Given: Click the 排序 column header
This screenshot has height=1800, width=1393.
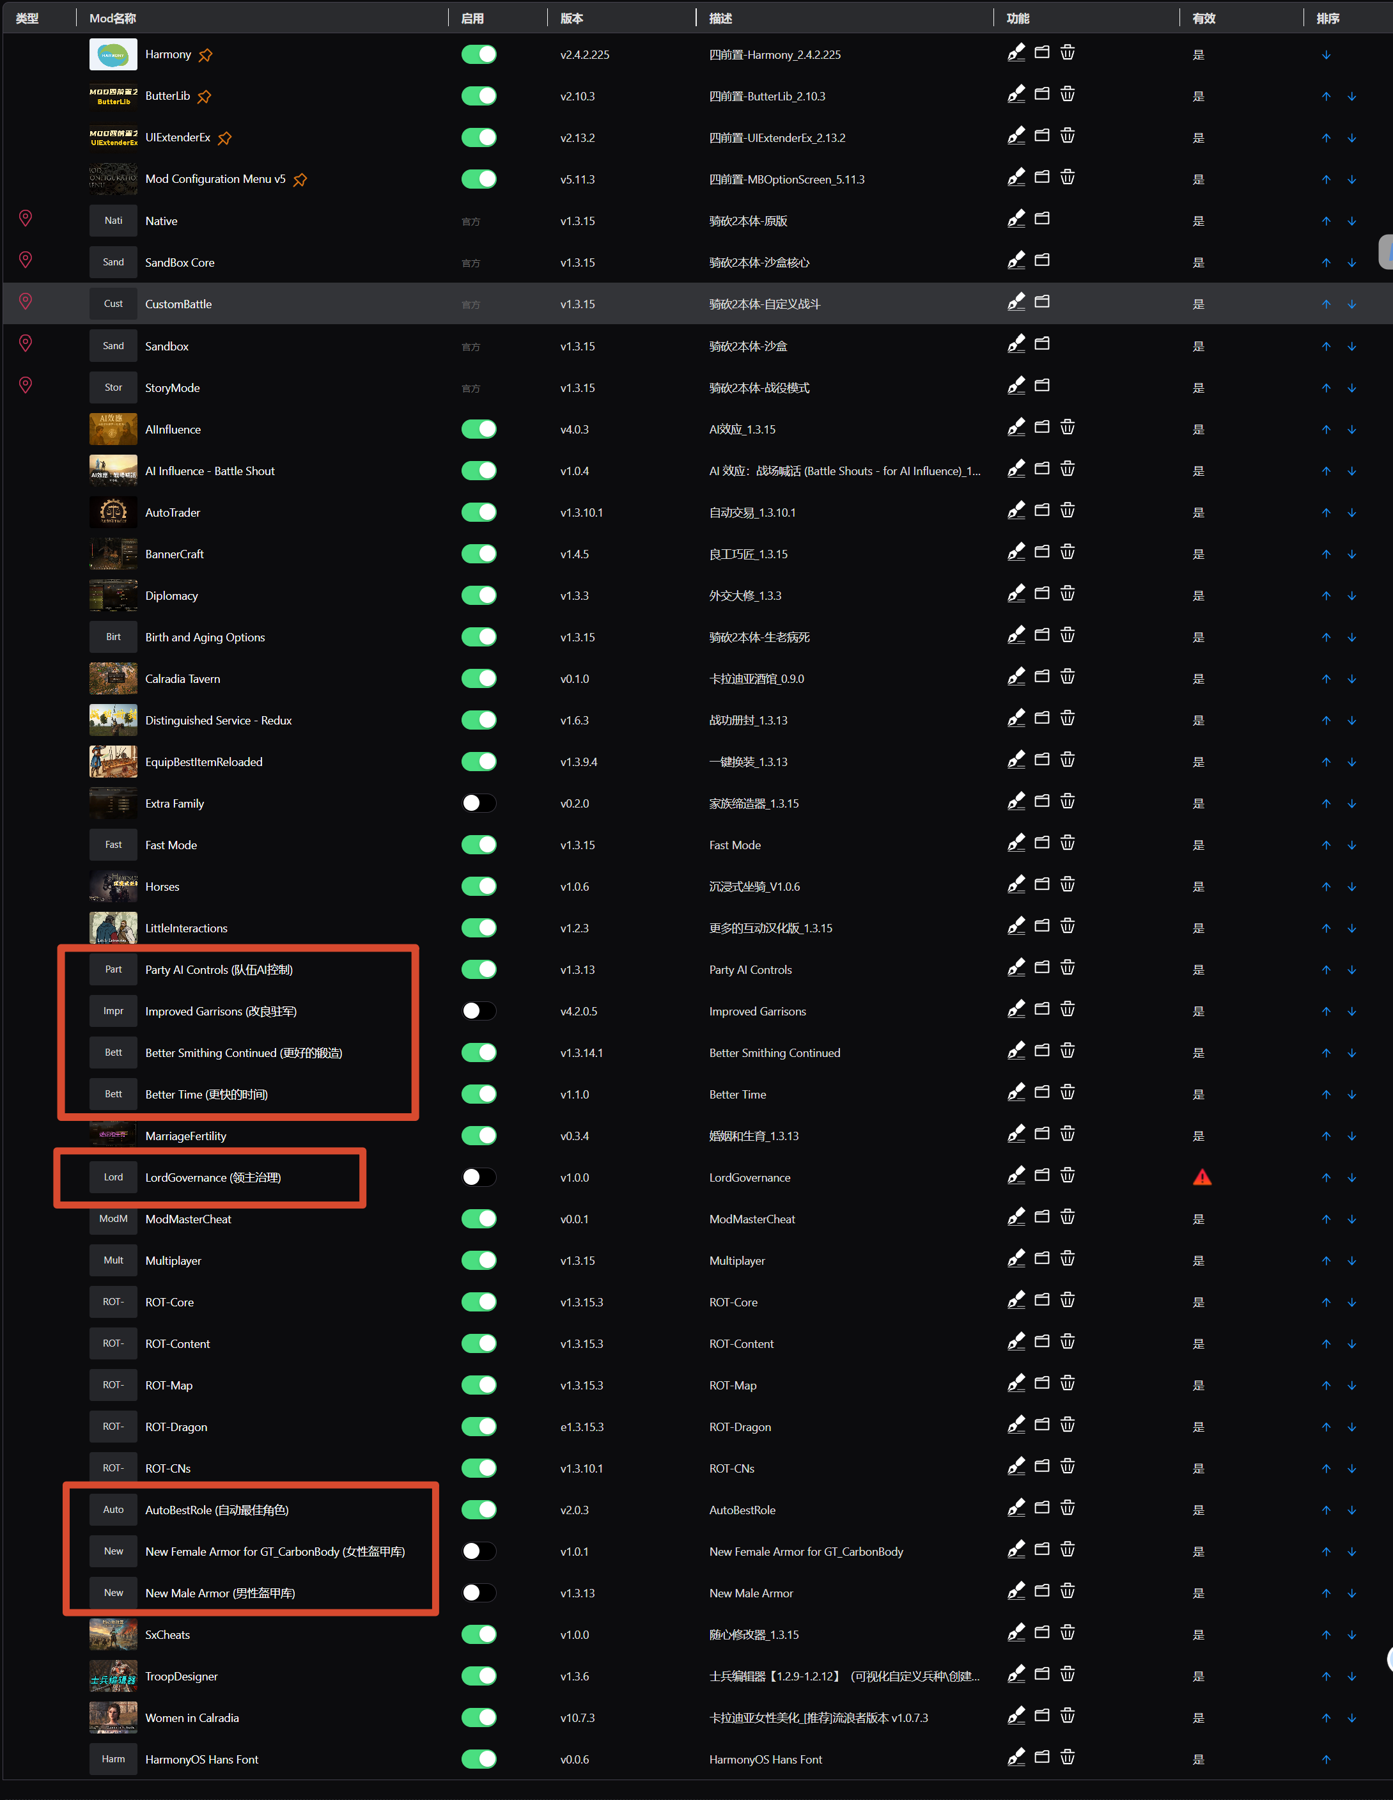Looking at the screenshot, I should click(1327, 18).
